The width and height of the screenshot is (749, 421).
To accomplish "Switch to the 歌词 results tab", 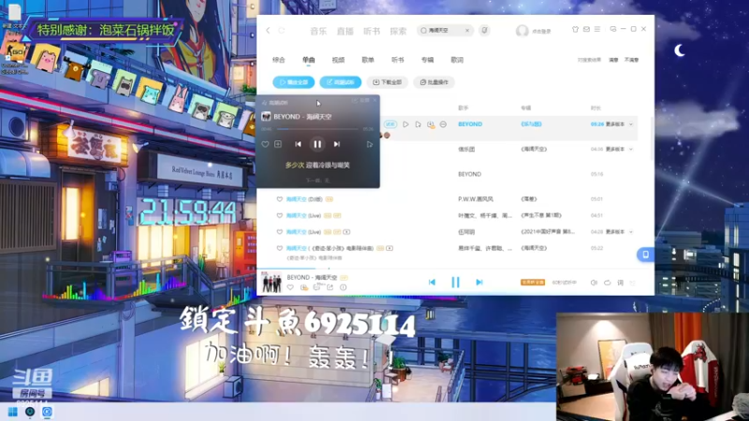I will coord(457,60).
